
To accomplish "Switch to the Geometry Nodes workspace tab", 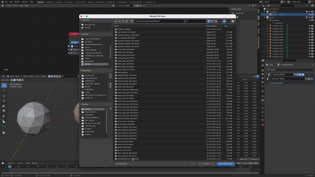I will (x=136, y=2).
